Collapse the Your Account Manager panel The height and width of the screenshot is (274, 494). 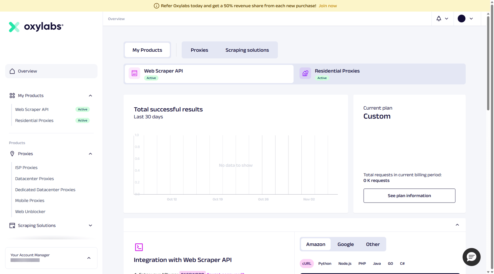(89, 258)
